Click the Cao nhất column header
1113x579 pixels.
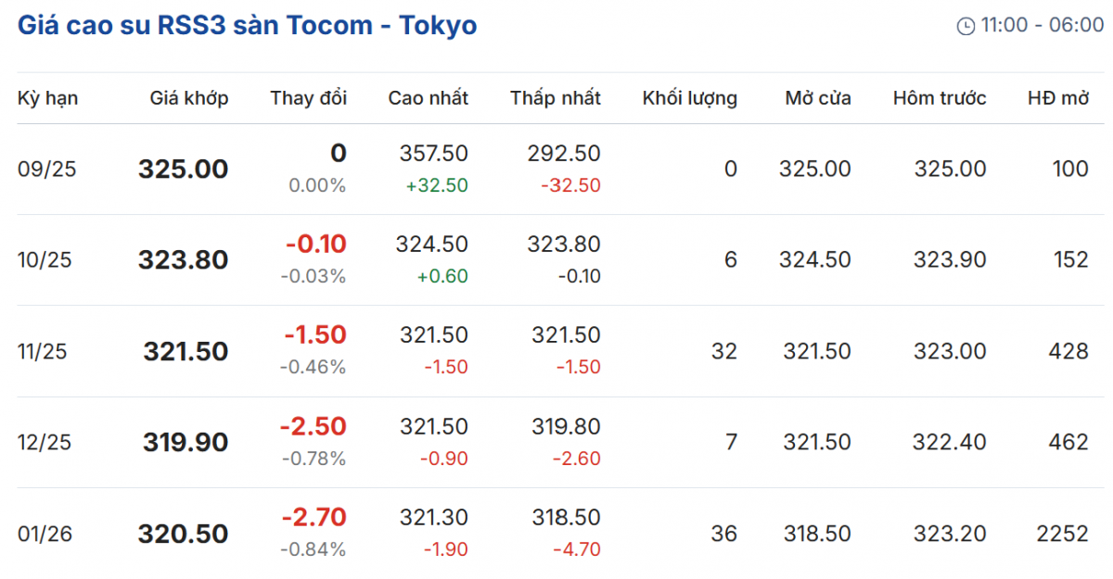pos(428,98)
